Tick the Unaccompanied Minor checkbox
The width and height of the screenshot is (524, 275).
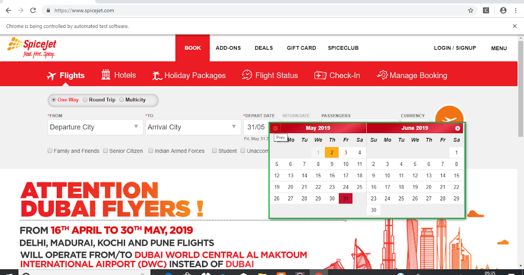(x=243, y=151)
